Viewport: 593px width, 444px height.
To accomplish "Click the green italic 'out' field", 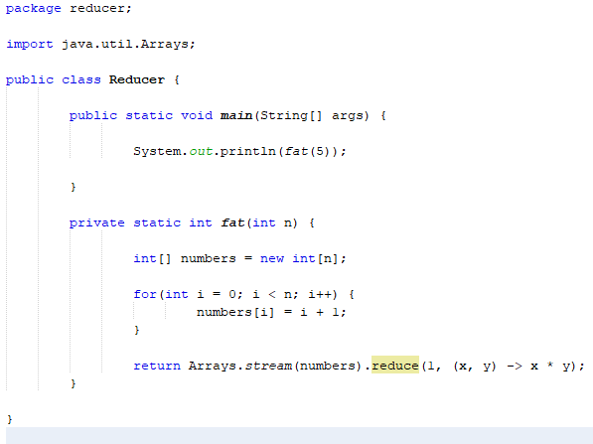I will (201, 151).
